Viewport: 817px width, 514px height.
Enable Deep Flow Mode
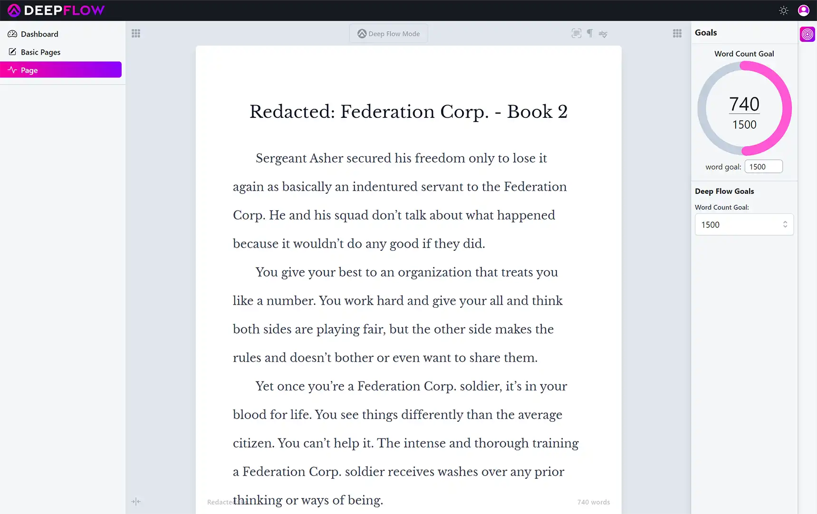click(x=388, y=33)
